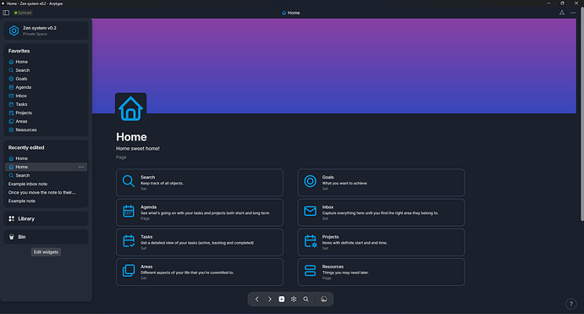
Task: Select highlighted Home in Recently edited
Action: [x=47, y=167]
